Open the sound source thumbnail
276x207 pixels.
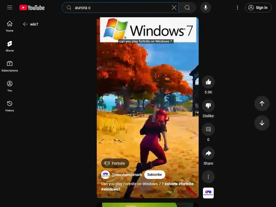208,193
